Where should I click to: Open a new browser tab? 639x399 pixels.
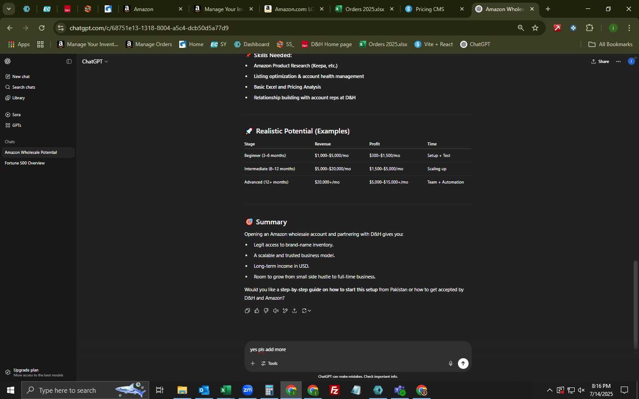click(548, 9)
